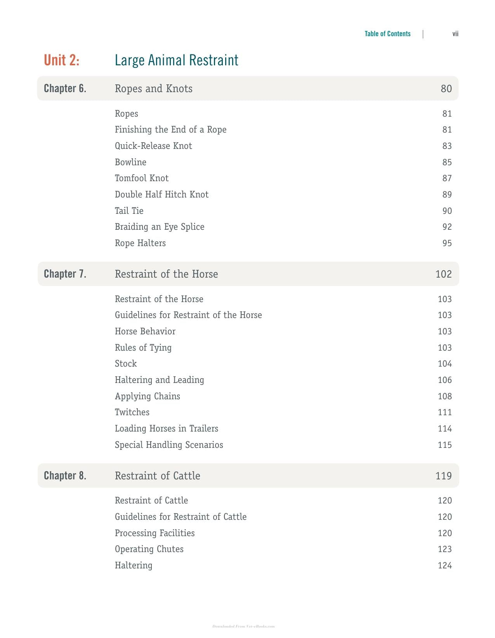Select the Double Half Hitch Knot entry
Screen dimensions: 495x638
click(162, 194)
